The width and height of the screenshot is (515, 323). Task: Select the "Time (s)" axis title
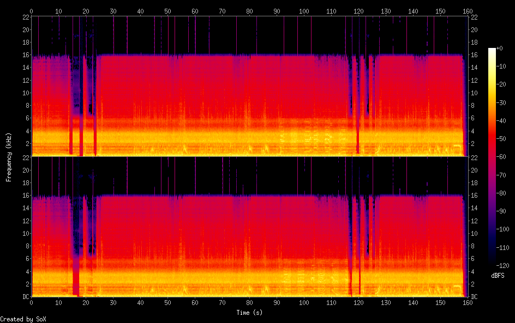coord(249,313)
